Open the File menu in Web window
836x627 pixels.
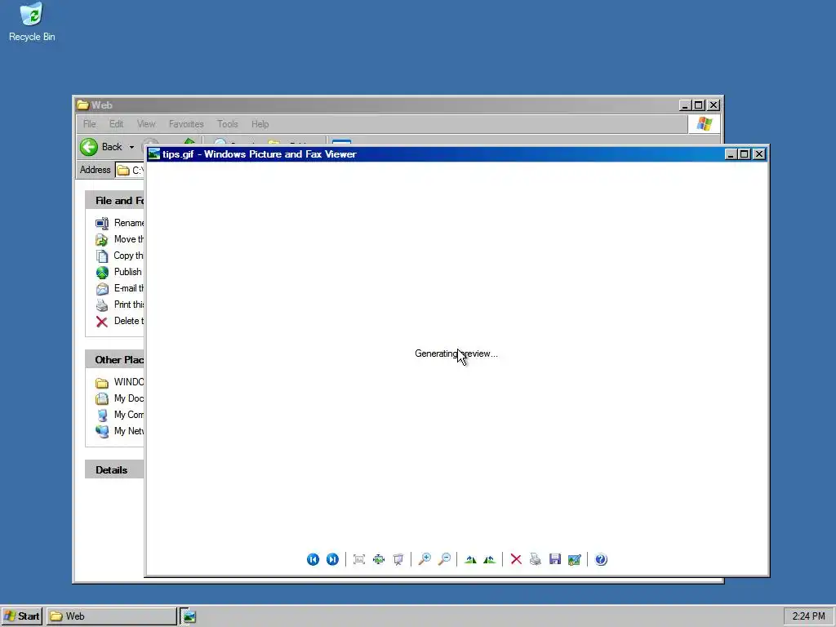click(90, 124)
